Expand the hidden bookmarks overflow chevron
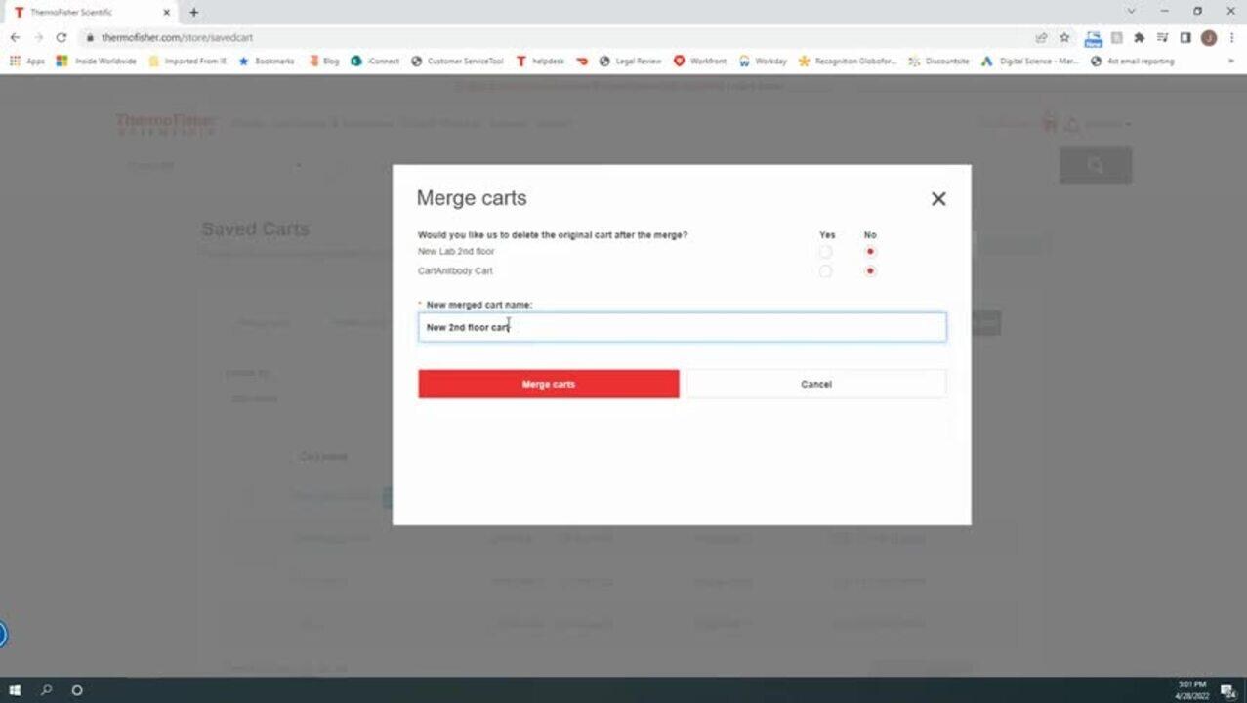Screen dimensions: 1247x703 (1230, 61)
